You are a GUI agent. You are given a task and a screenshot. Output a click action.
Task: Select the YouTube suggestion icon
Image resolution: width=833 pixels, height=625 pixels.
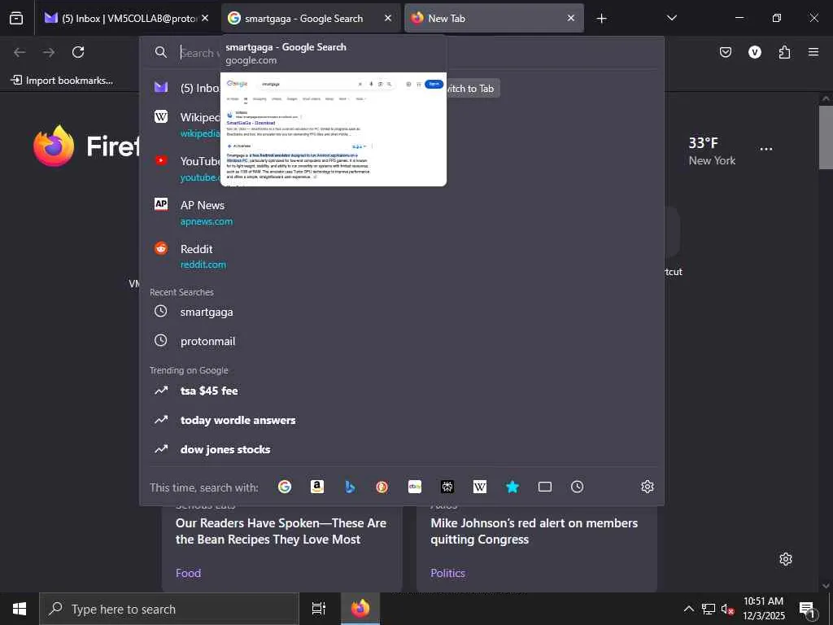pyautogui.click(x=161, y=160)
